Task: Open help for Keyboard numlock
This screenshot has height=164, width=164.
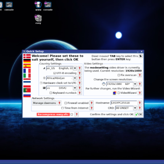Action: coord(79,93)
